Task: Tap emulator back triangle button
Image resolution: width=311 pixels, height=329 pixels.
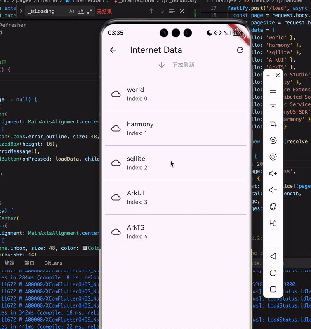Action: coord(273,256)
